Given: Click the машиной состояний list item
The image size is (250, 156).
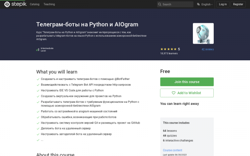Looking at the screenshot, I should [79, 111].
